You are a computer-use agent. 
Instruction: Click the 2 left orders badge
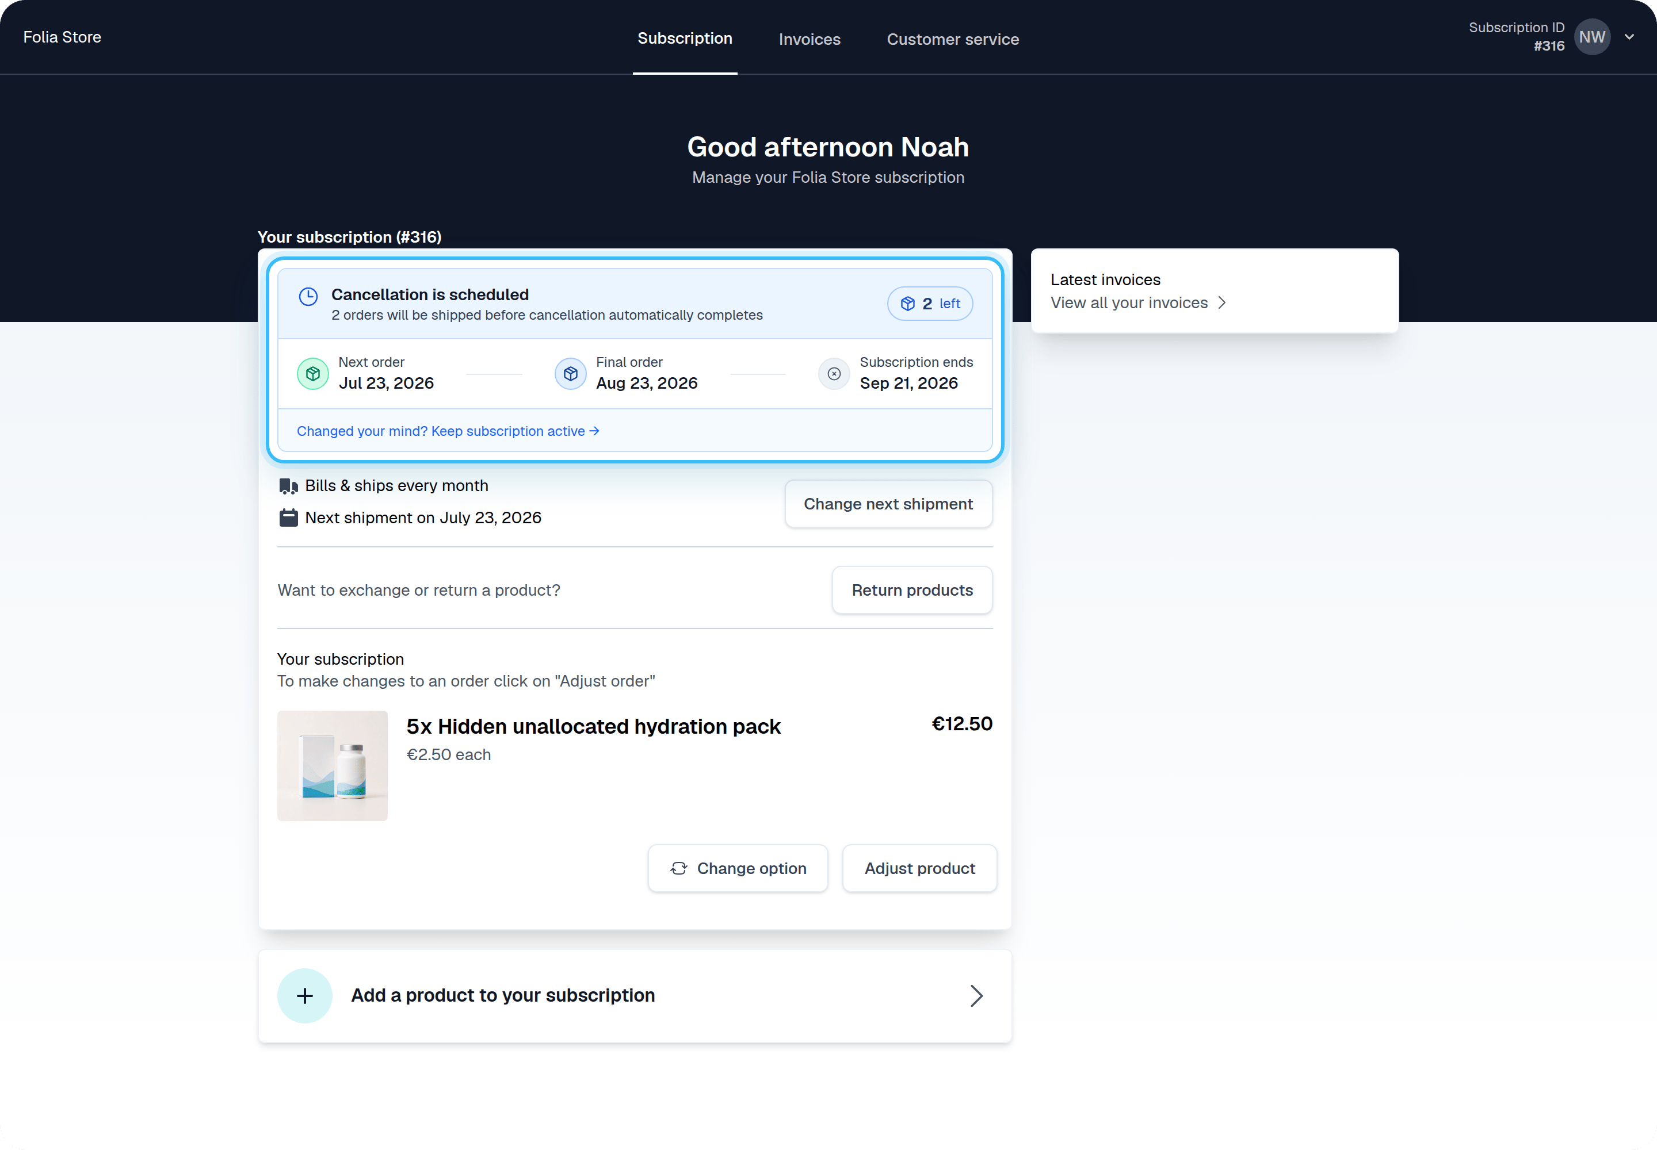coord(929,304)
